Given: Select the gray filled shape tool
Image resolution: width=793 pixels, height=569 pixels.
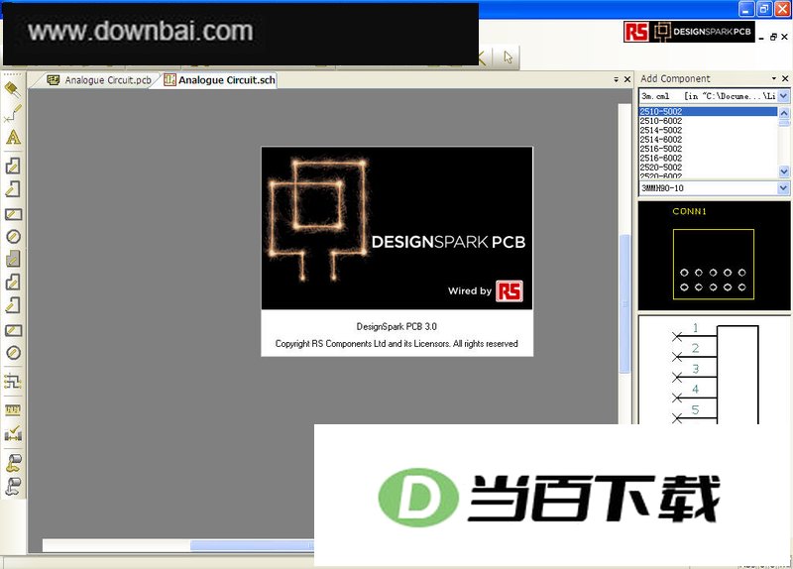Looking at the screenshot, I should tap(13, 260).
